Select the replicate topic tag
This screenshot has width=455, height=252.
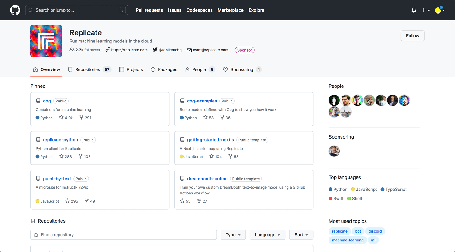pos(340,231)
